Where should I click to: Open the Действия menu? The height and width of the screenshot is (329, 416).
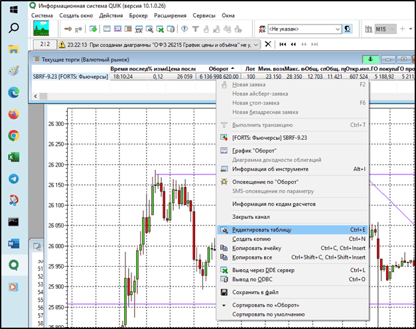[111, 15]
